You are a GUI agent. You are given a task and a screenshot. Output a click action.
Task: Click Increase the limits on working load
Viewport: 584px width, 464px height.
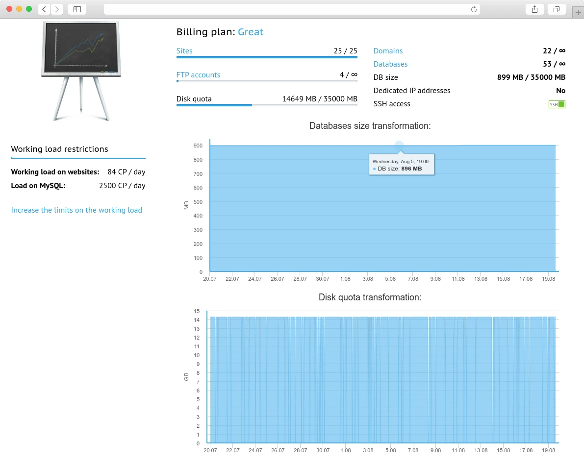(x=76, y=210)
